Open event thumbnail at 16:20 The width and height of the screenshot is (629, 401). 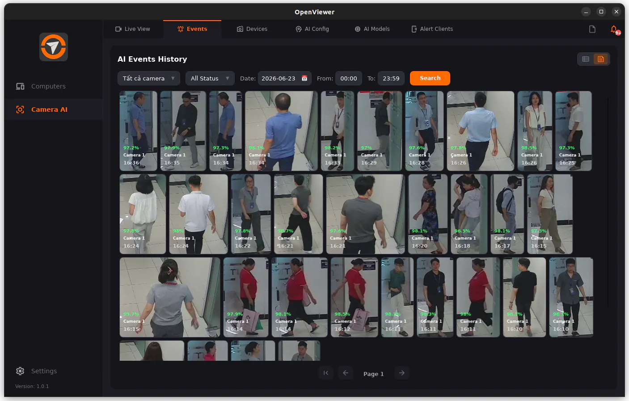[428, 214]
